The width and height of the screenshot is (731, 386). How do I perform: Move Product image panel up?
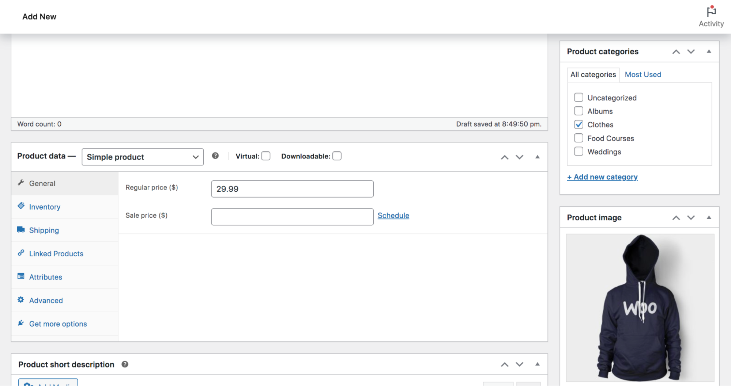tap(676, 218)
